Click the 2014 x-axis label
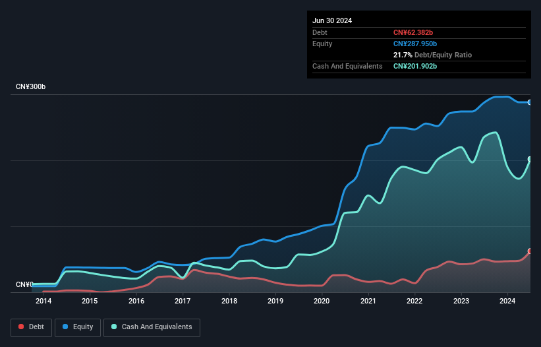The width and height of the screenshot is (541, 347). tap(43, 301)
